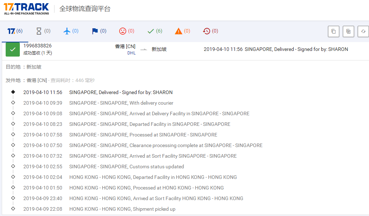Select the airplane in-transit filter icon

(66, 31)
